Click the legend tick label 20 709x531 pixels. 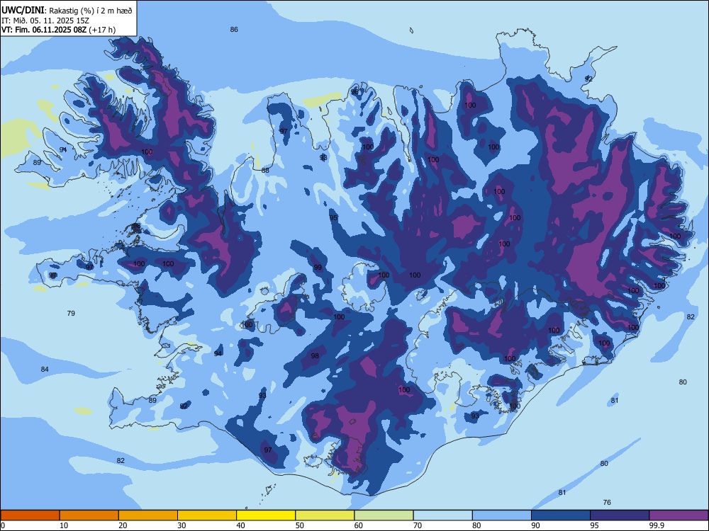pos(123,525)
